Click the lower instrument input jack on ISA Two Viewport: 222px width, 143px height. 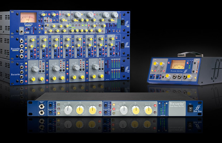42,113
